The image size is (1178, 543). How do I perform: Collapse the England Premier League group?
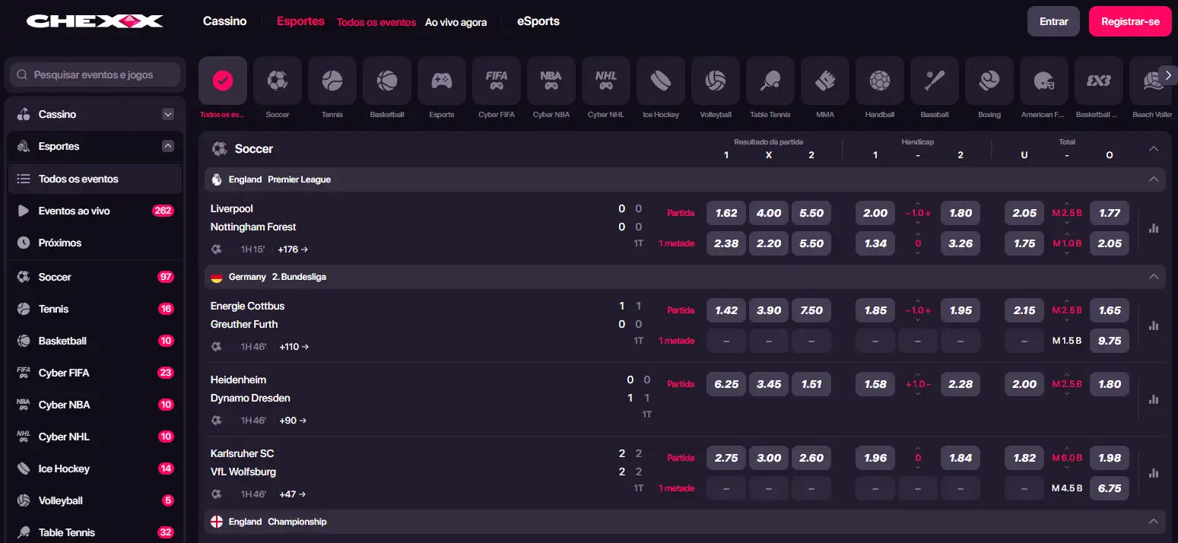point(1154,179)
